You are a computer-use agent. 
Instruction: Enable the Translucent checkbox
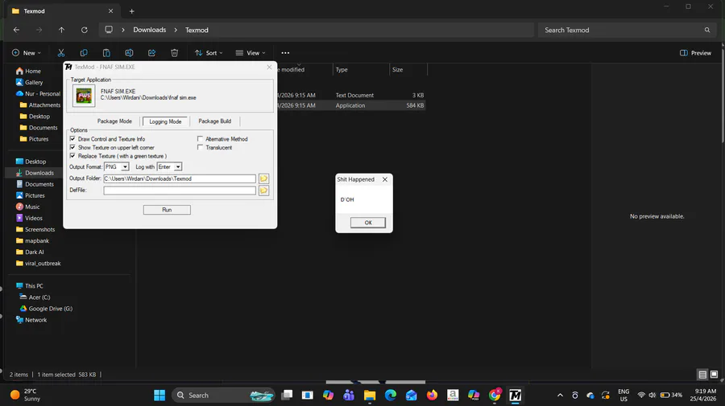201,147
